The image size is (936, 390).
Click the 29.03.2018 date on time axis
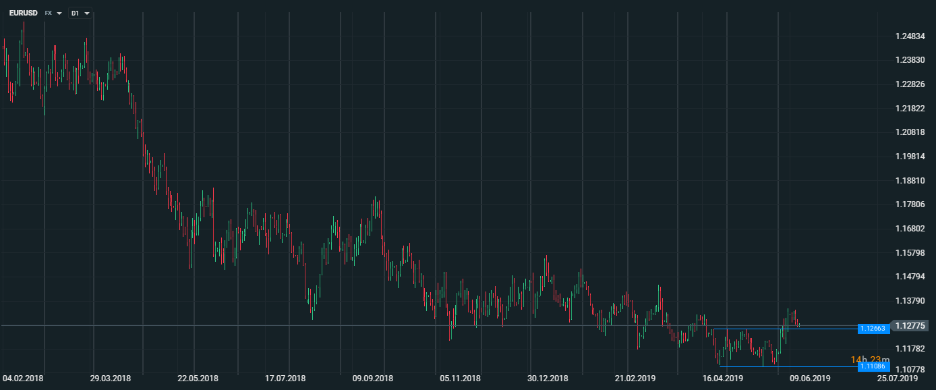point(111,379)
